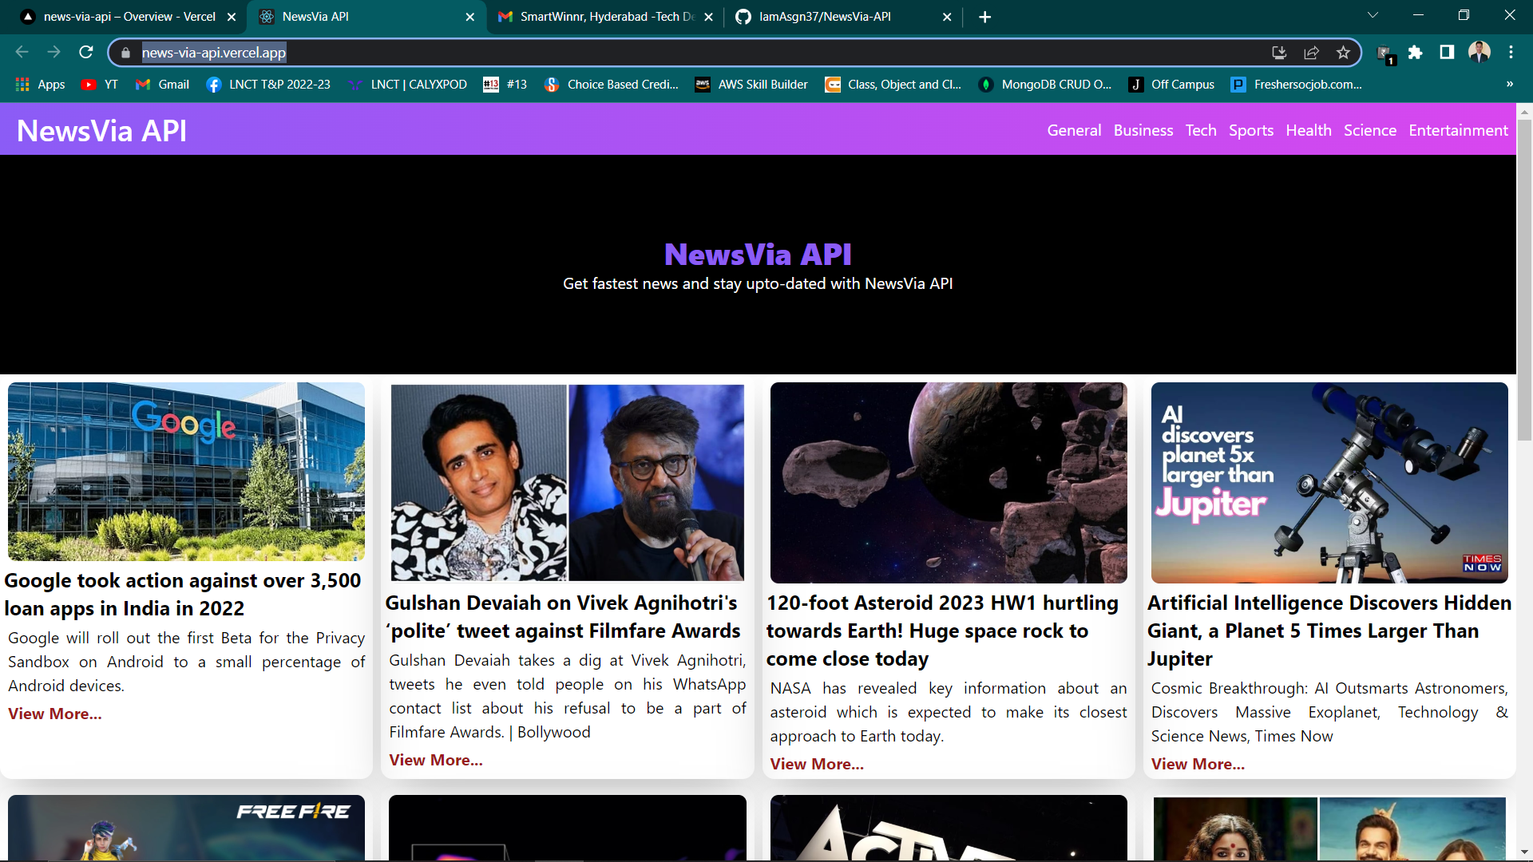
Task: Toggle the browser side panel icon
Action: (x=1447, y=53)
